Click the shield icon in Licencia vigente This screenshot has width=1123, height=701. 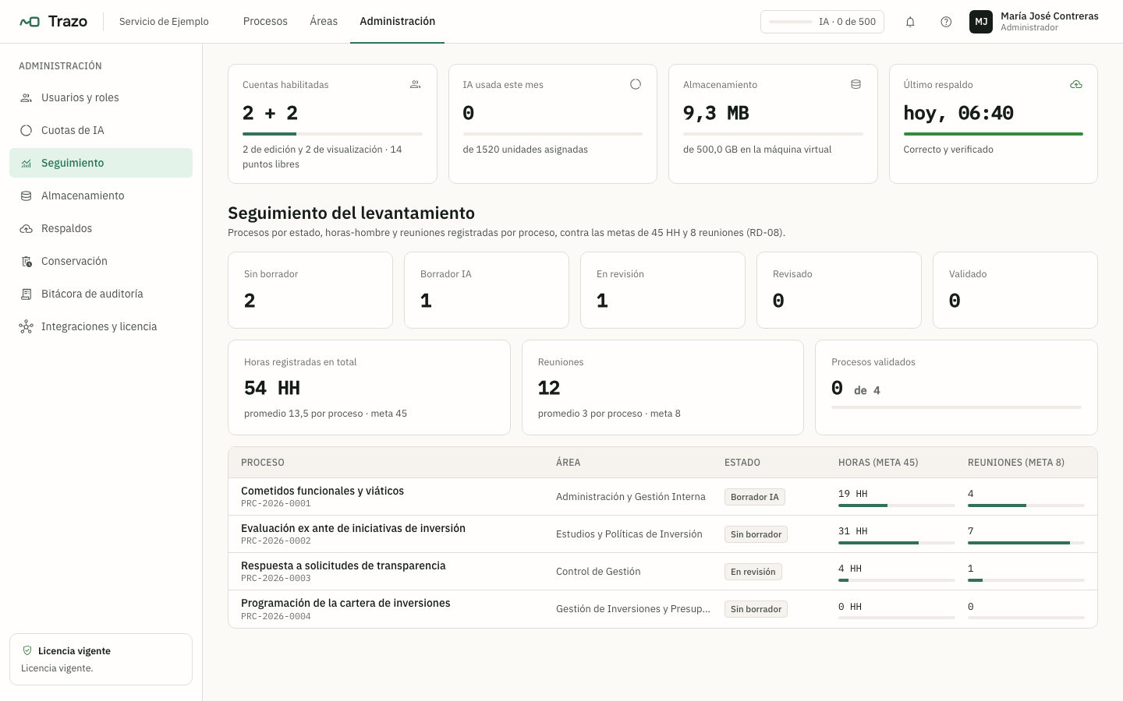pos(27,650)
